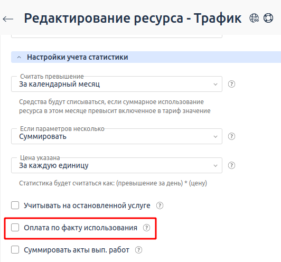Open the globe link icon in header

(254, 18)
